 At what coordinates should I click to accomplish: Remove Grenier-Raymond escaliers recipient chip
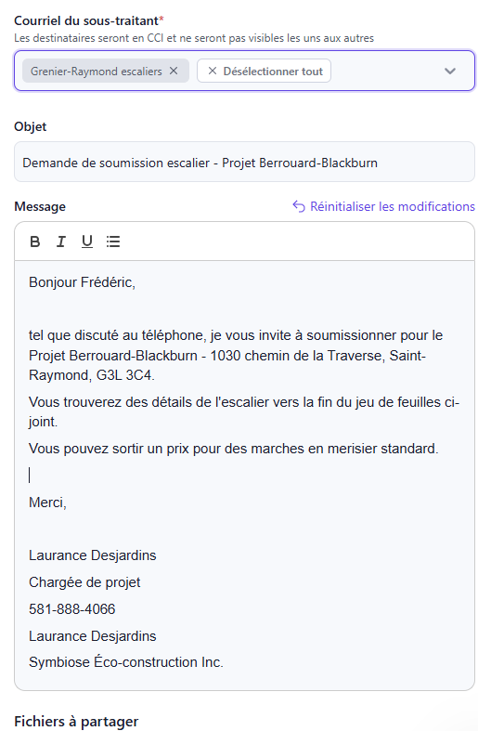pos(174,71)
